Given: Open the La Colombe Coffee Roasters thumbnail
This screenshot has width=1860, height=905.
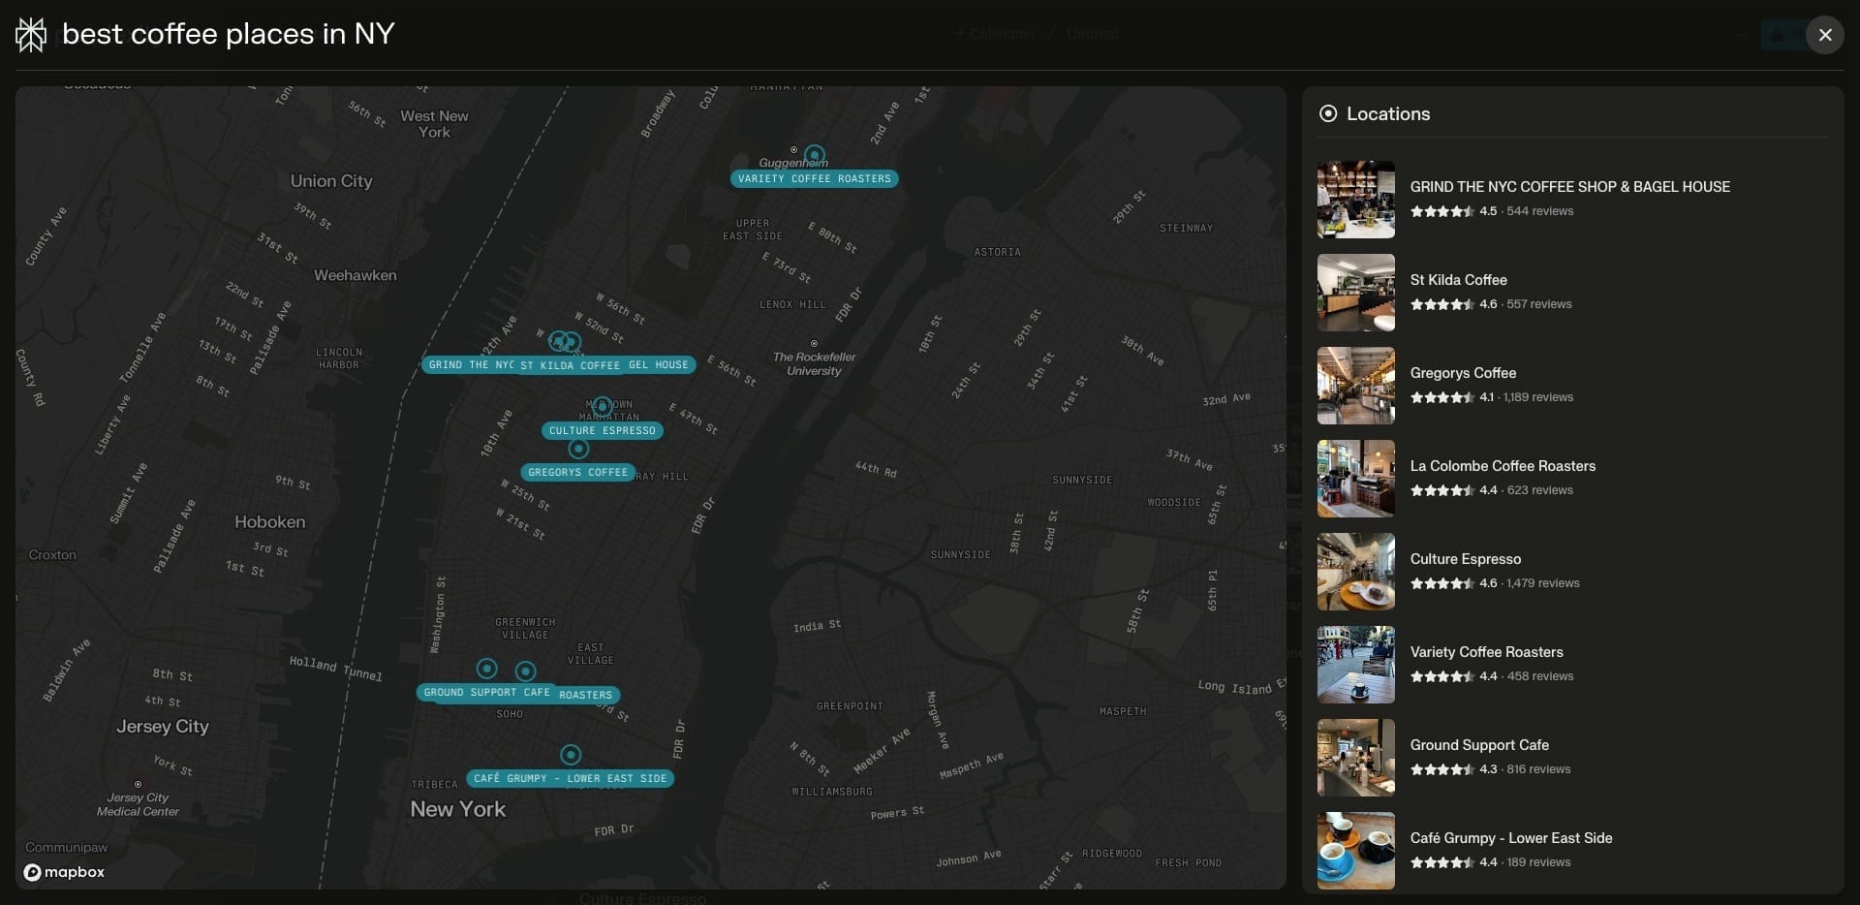Looking at the screenshot, I should click(1356, 479).
